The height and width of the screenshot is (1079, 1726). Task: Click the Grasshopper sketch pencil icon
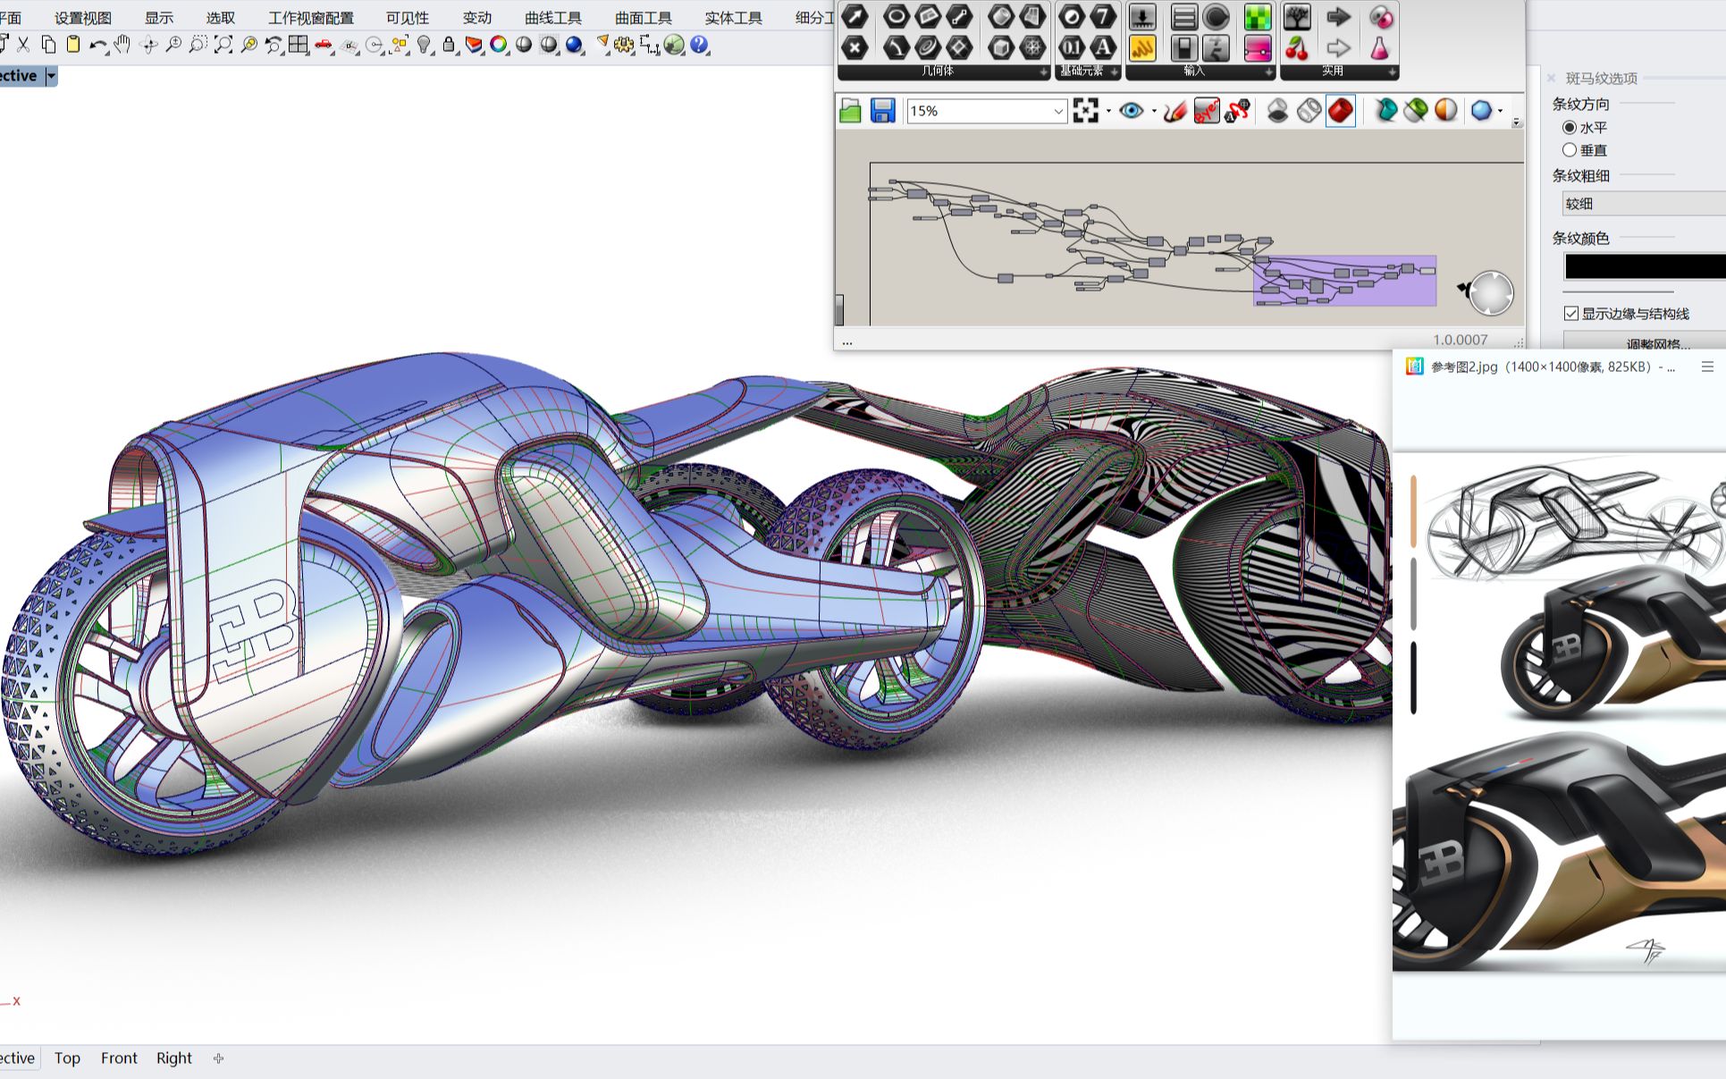[x=1175, y=111]
